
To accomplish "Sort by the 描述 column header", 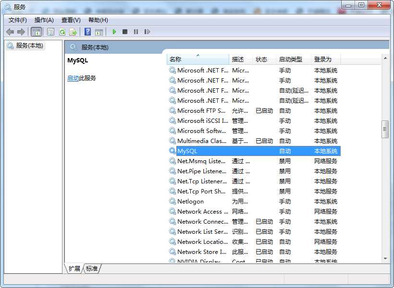I will pos(241,59).
